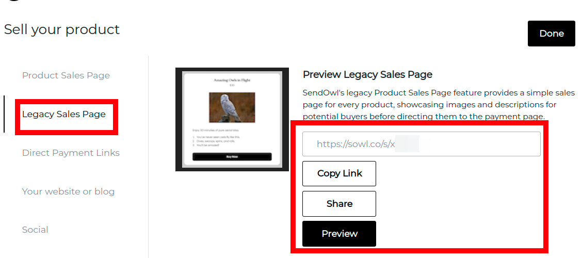Copy the sales page link
The image size is (582, 258).
339,173
